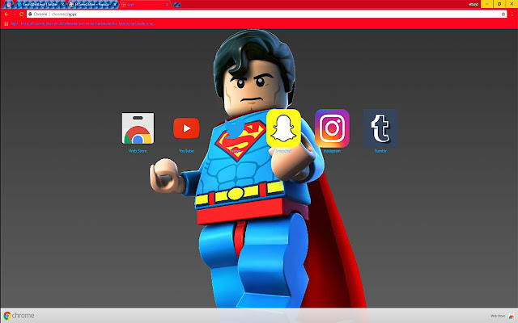
Task: Open the Web Store link at bottom right
Action: 502,316
